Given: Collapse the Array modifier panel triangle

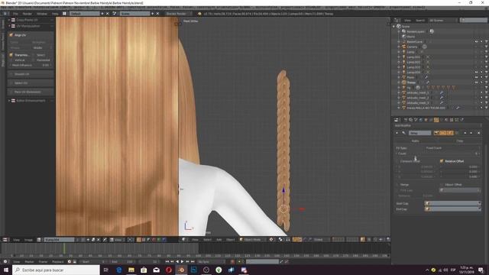Looking at the screenshot, I should [x=397, y=133].
